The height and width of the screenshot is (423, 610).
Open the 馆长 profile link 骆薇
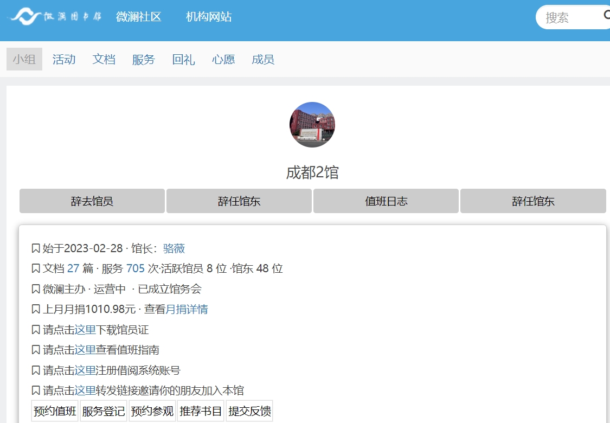tap(174, 248)
